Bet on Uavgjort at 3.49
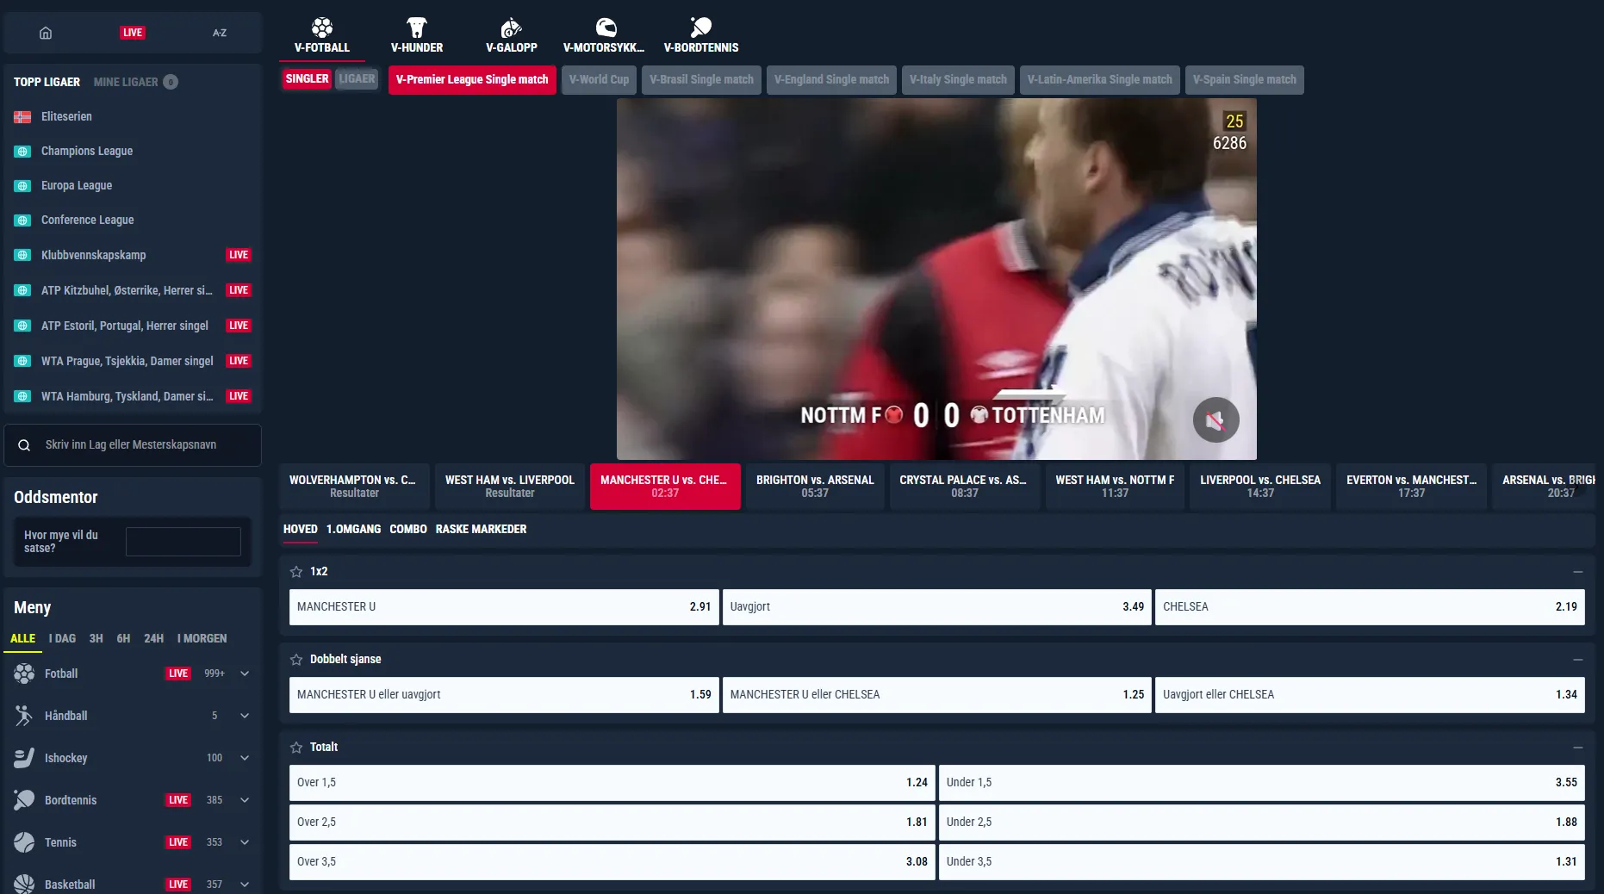The height and width of the screenshot is (894, 1604). [x=937, y=607]
